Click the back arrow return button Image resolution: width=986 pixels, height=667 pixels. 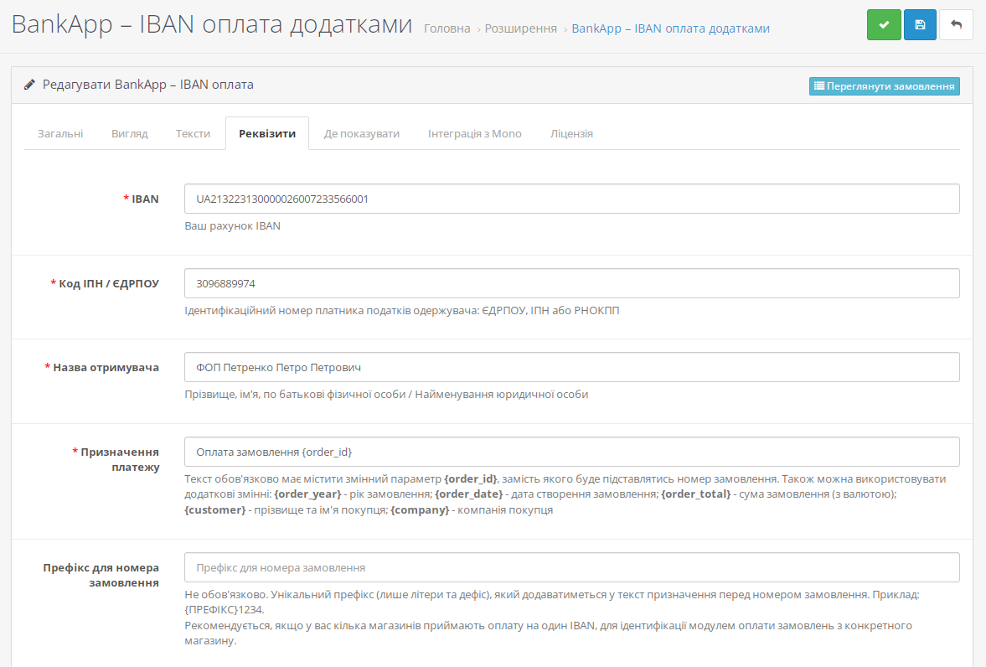(956, 25)
